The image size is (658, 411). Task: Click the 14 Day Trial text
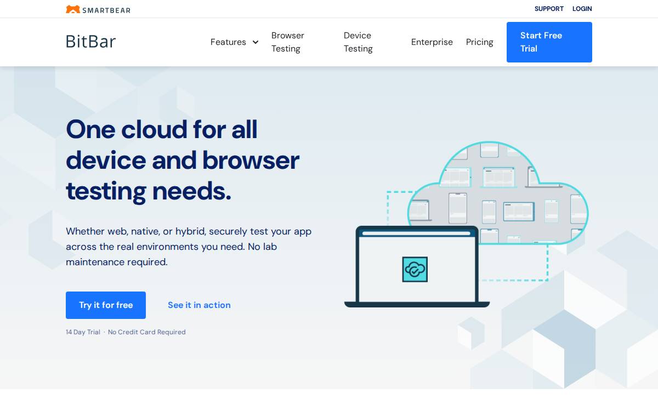click(x=83, y=332)
